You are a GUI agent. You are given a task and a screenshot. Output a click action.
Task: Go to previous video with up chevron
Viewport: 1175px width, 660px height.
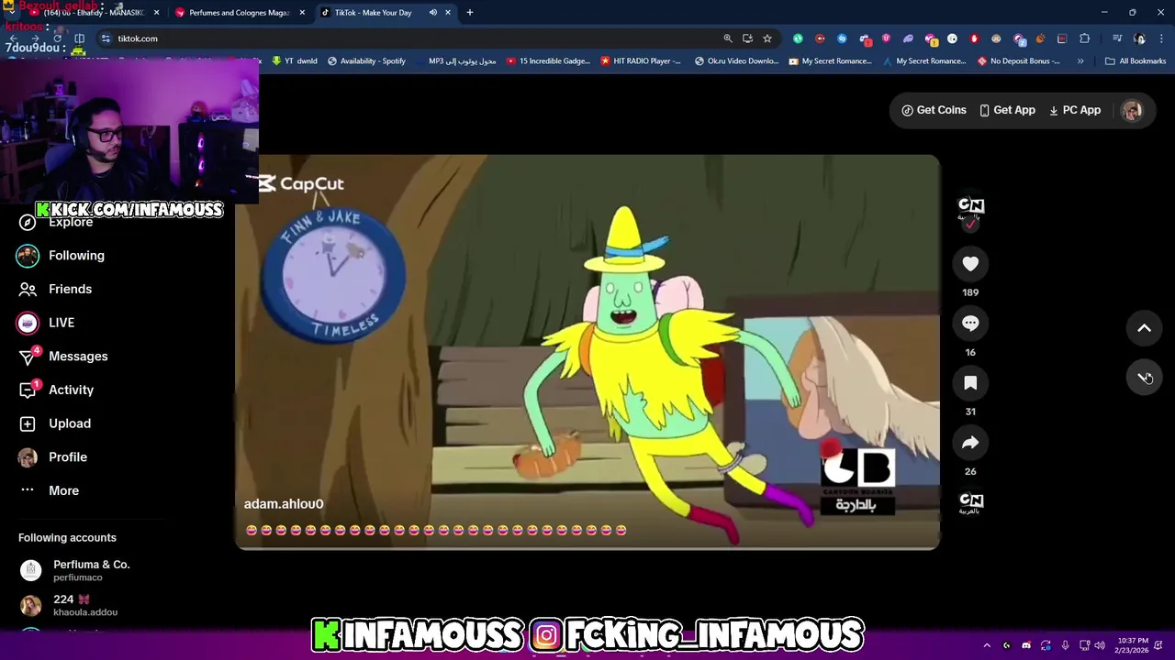[x=1144, y=328]
